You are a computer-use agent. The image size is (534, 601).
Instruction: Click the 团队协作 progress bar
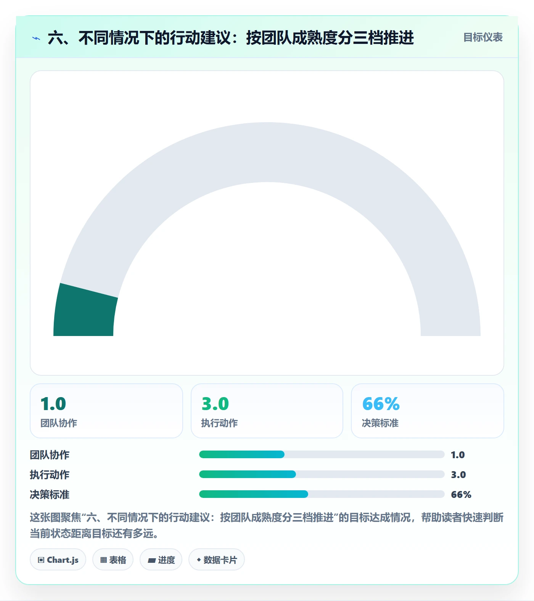[x=322, y=454]
